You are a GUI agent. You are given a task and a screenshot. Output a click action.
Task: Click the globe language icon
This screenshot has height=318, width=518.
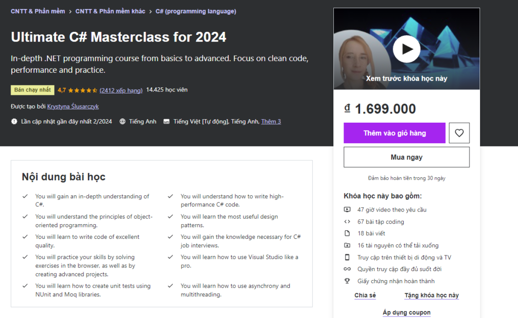coord(122,122)
